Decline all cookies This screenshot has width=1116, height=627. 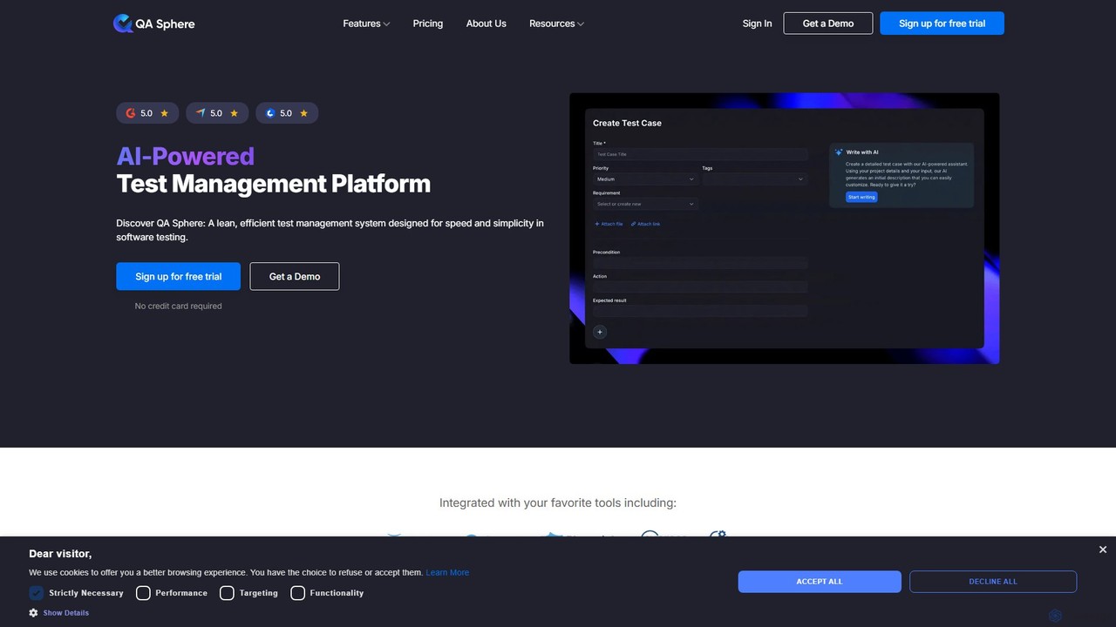(x=993, y=582)
